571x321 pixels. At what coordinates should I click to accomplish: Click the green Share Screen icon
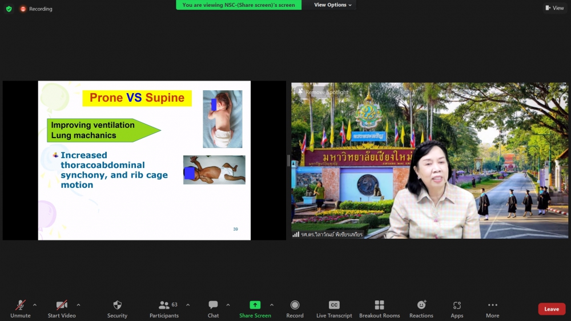(255, 305)
